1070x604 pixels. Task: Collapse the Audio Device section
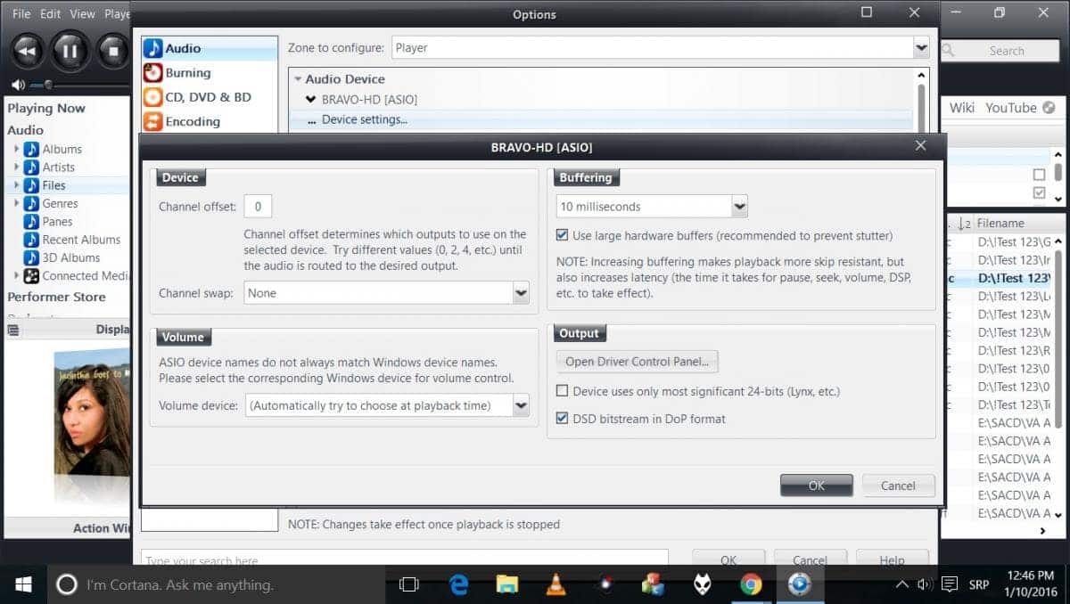298,79
